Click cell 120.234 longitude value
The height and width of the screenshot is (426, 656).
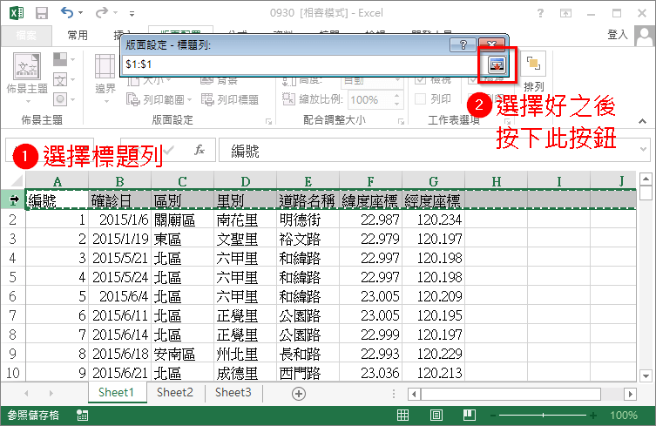pyautogui.click(x=434, y=220)
